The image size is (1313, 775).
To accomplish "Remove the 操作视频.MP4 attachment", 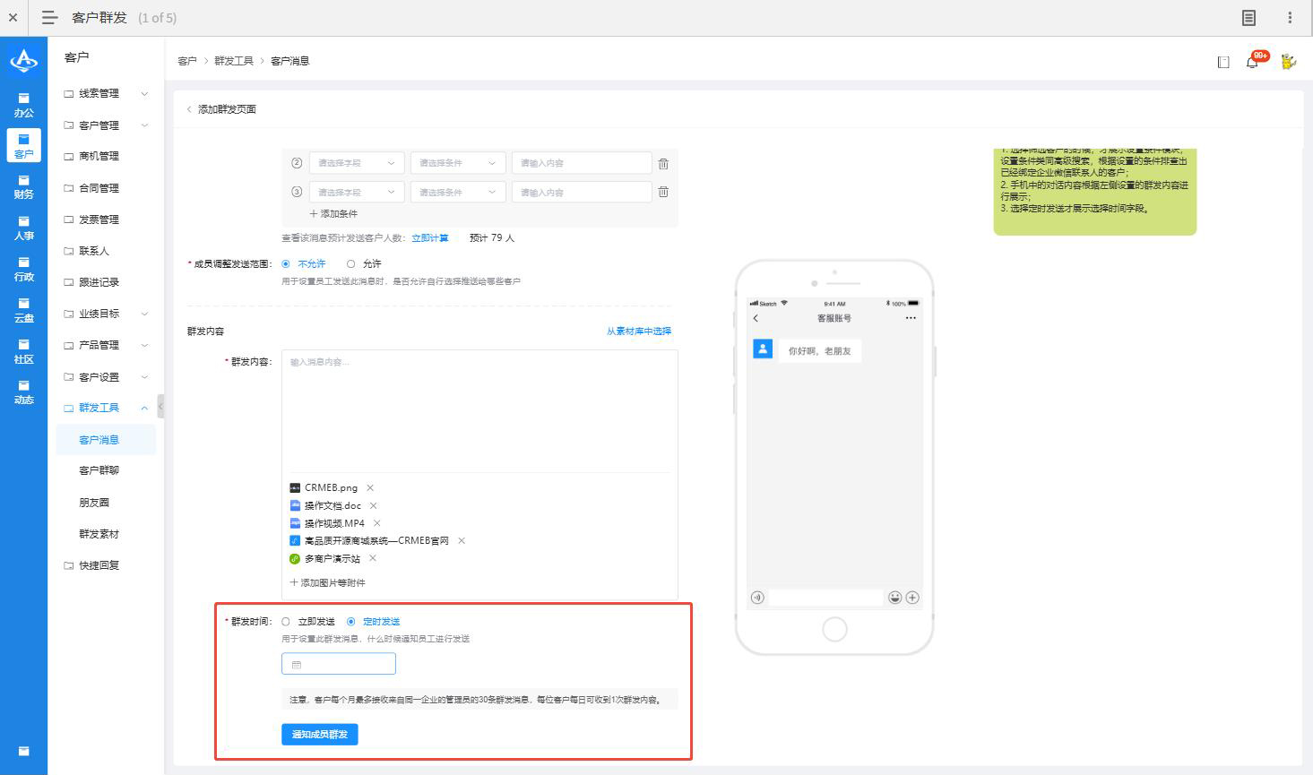I will 377,523.
